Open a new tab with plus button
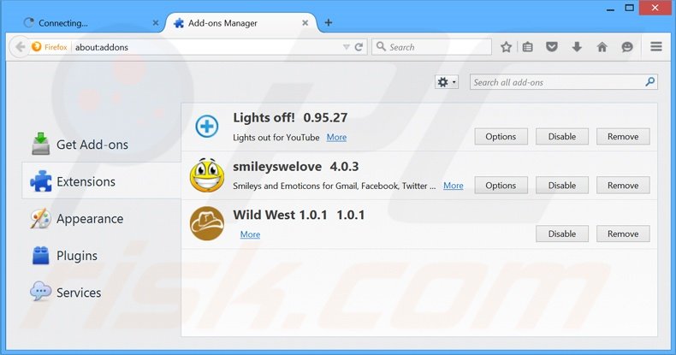 [329, 22]
